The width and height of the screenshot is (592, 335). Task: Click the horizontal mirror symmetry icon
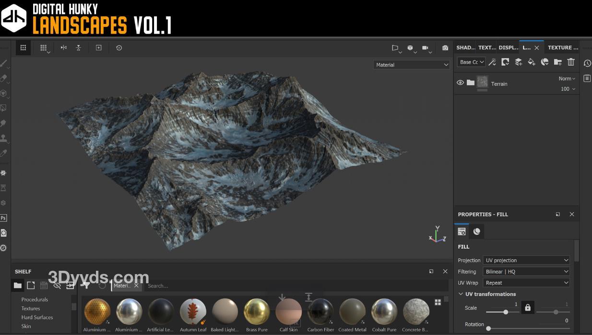[x=63, y=48]
